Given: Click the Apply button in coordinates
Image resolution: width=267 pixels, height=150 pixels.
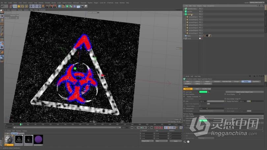Looking at the screenshot, I should pos(176,141).
